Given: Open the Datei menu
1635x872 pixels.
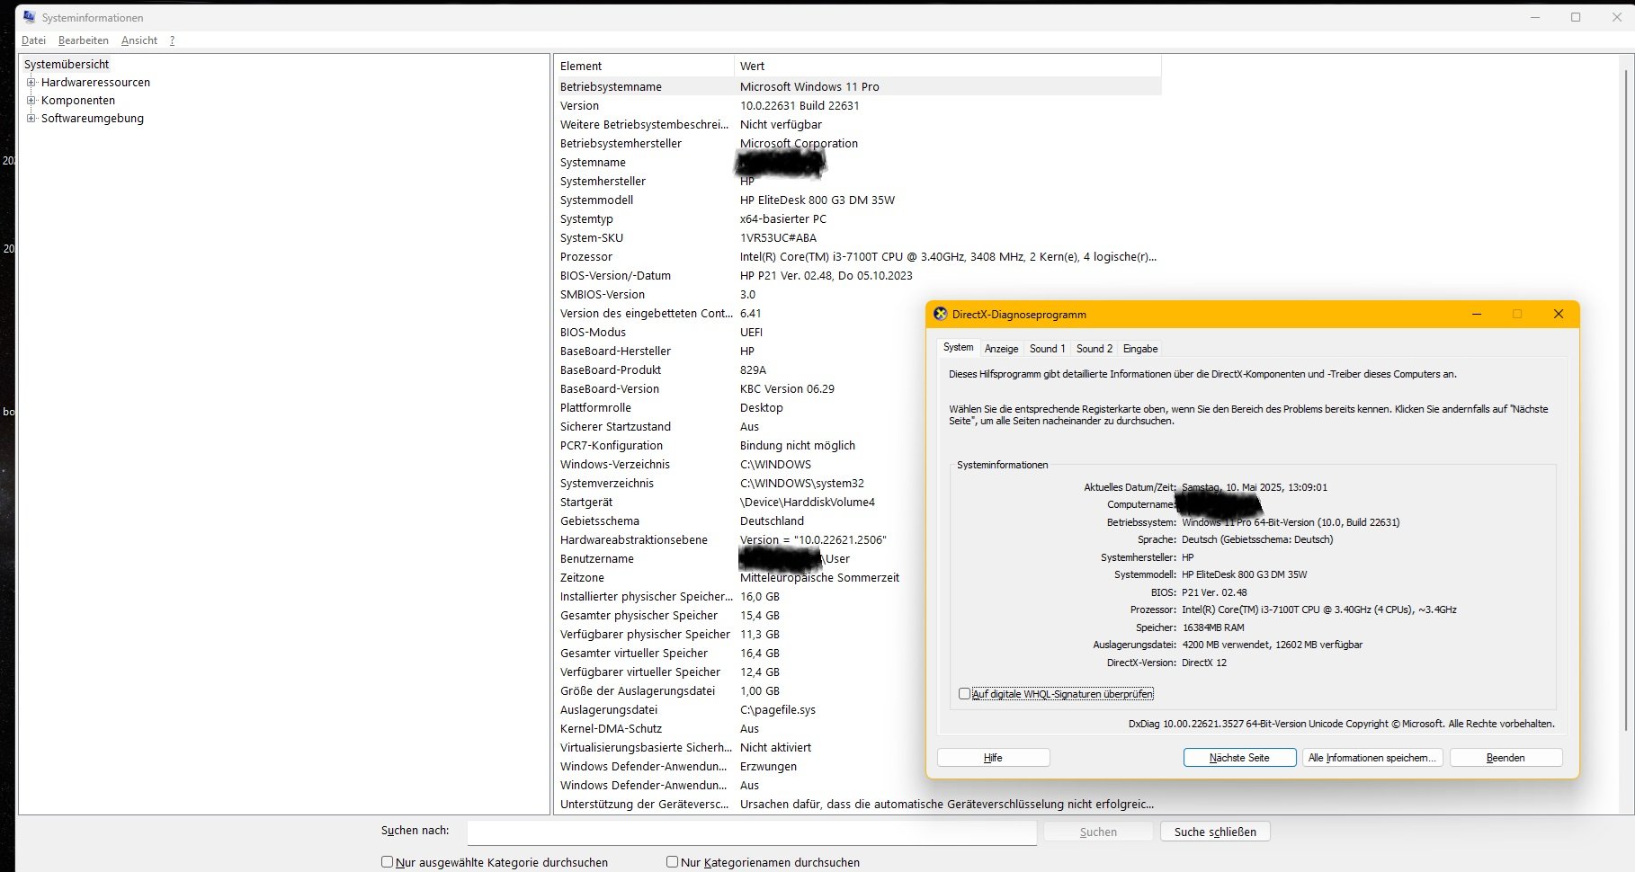Looking at the screenshot, I should 33,40.
